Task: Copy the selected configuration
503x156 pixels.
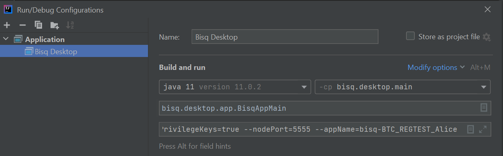Action: [38, 25]
